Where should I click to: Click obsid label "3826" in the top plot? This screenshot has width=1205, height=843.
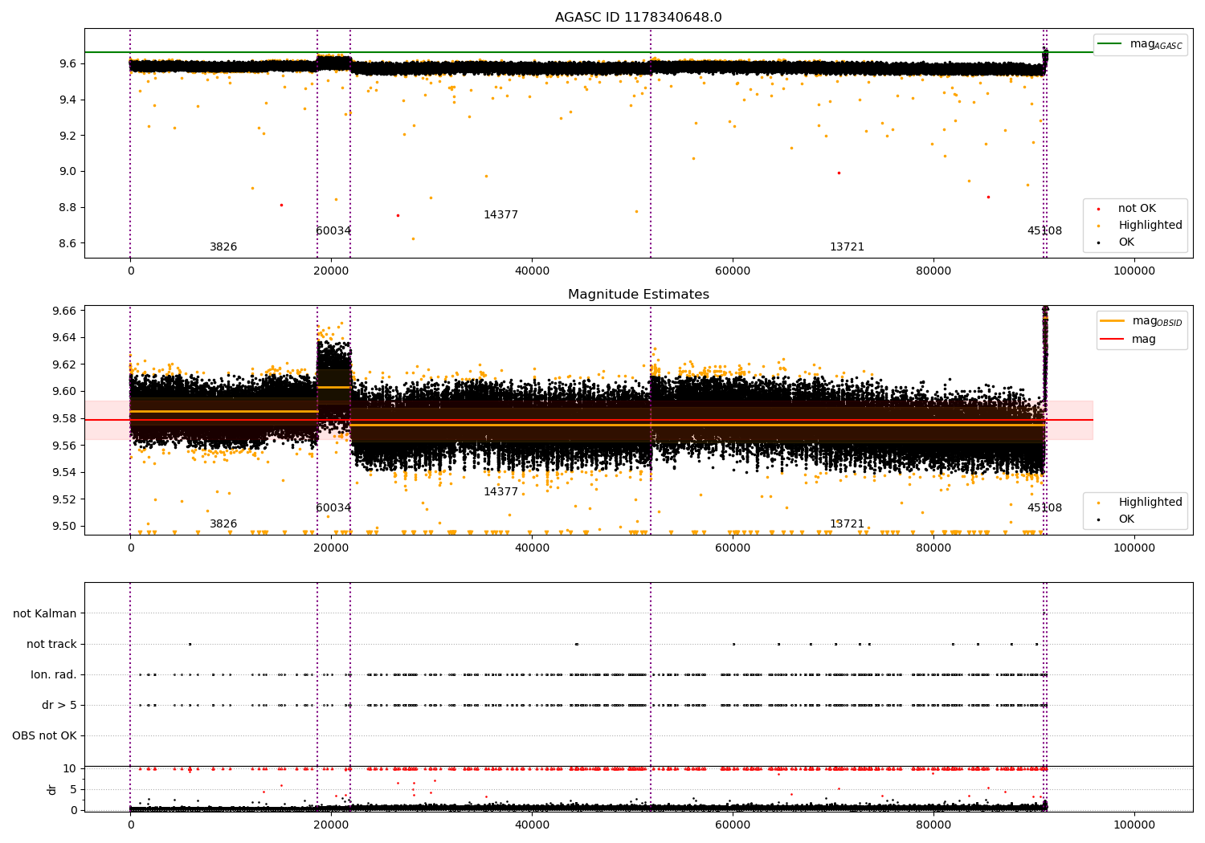223,247
